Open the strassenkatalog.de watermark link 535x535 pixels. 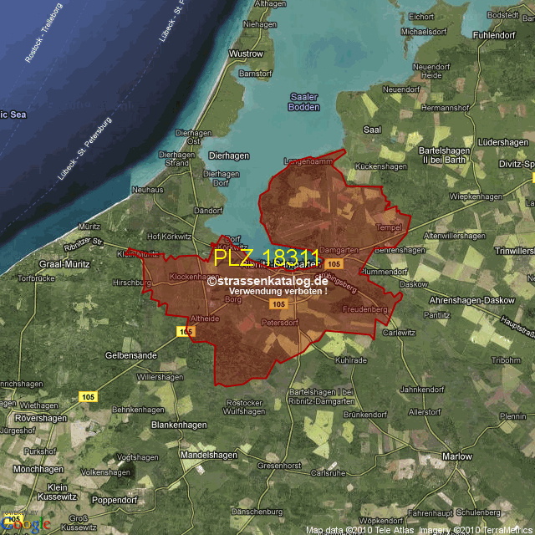coord(267,282)
